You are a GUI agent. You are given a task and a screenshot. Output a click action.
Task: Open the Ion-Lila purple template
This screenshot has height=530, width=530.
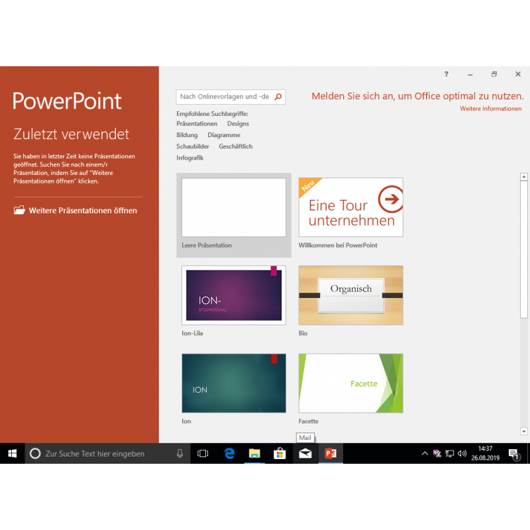point(234,295)
